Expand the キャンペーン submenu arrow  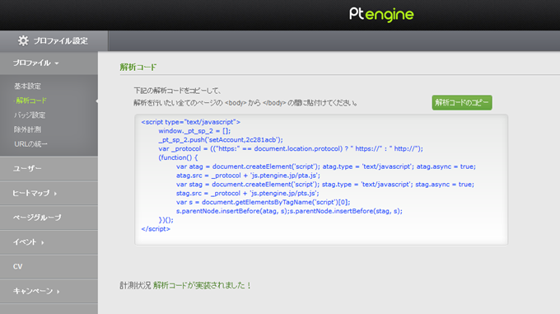click(58, 292)
